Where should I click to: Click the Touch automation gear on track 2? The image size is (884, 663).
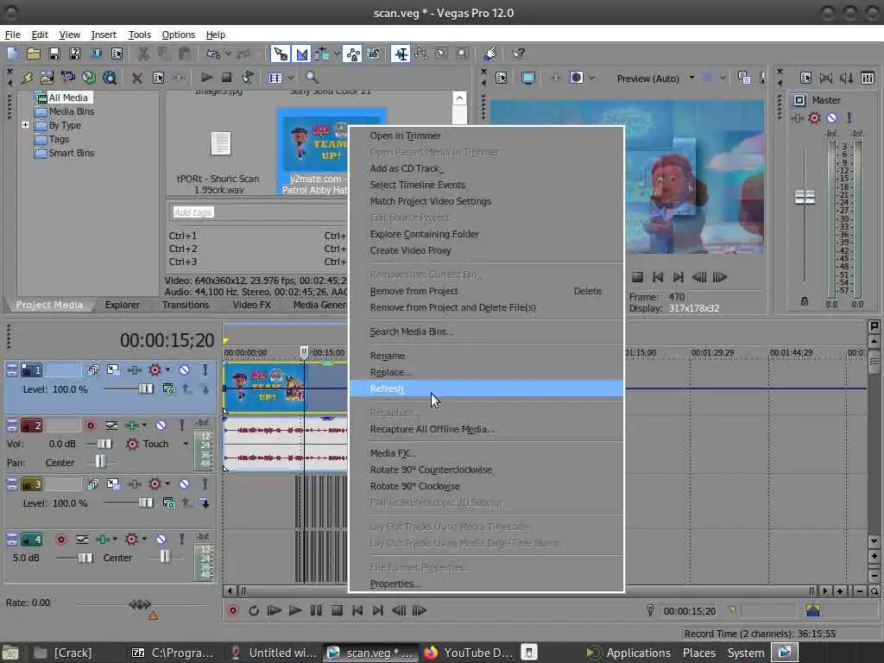132,444
